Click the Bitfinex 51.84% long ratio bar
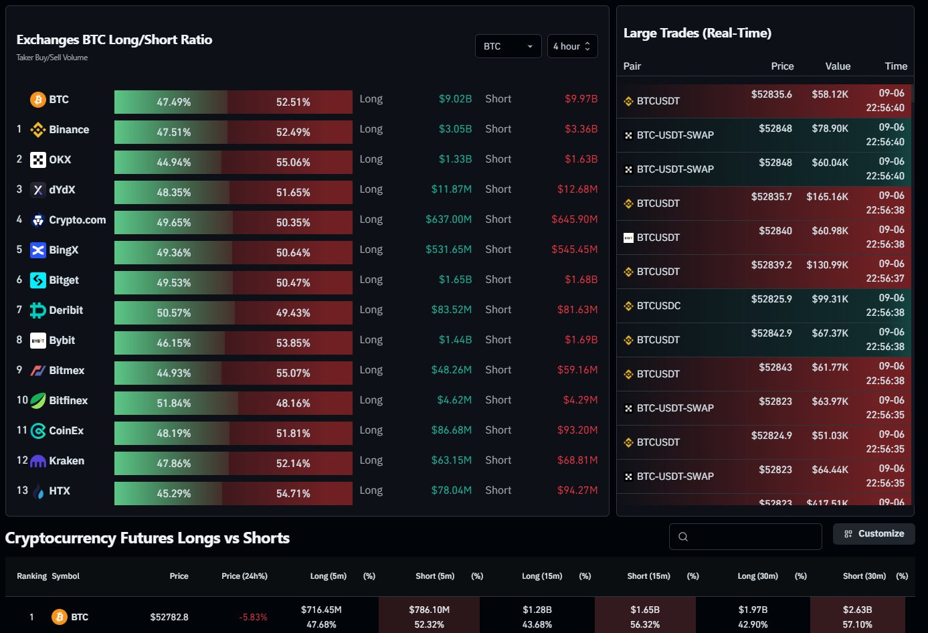928x633 pixels. 176,403
